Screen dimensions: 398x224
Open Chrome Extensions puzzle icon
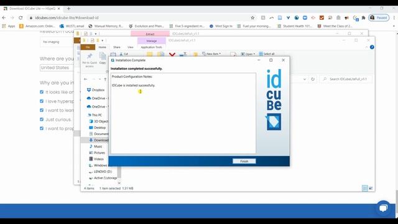point(363,18)
